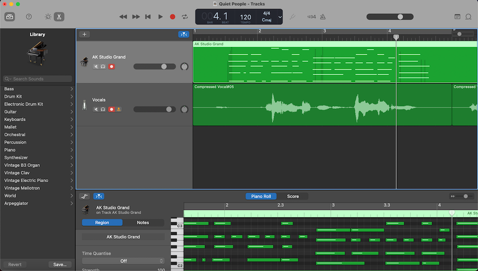Screen dimensions: 478x271
Task: Fast-forward the playhead
Action: [136, 17]
